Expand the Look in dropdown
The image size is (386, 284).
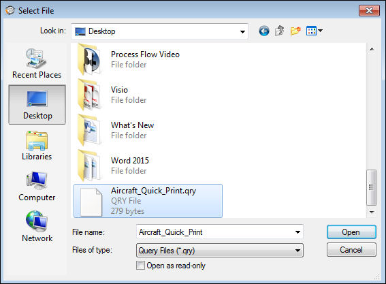(x=242, y=31)
